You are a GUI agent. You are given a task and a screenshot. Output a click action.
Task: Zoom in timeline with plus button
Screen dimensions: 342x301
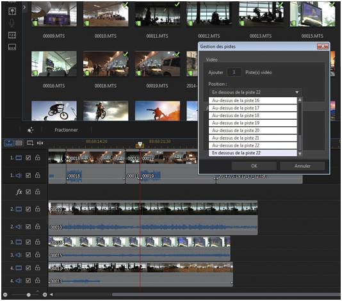(x=45, y=295)
